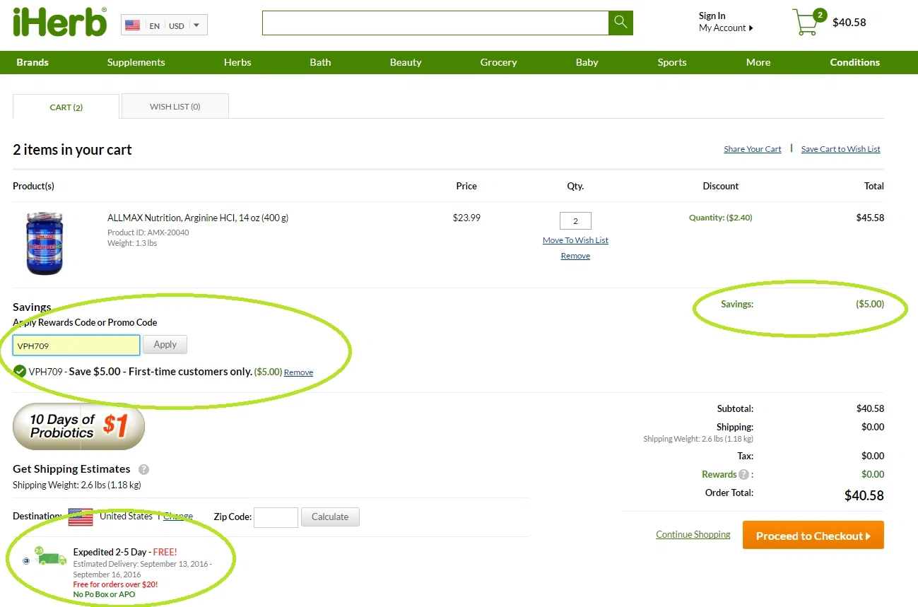Image resolution: width=918 pixels, height=607 pixels.
Task: Click the 10 Days of Probiotics $1 banner
Action: coord(78,426)
